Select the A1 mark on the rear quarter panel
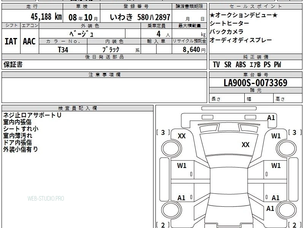Image resolution: width=304 pixels, height=228 pixels. click(x=270, y=208)
